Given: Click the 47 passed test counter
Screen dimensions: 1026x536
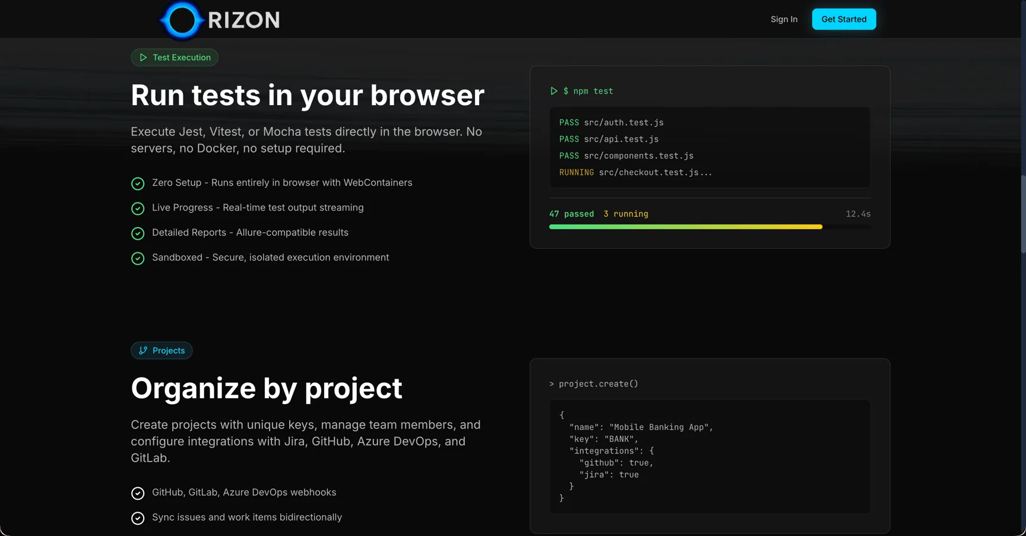Looking at the screenshot, I should (571, 214).
